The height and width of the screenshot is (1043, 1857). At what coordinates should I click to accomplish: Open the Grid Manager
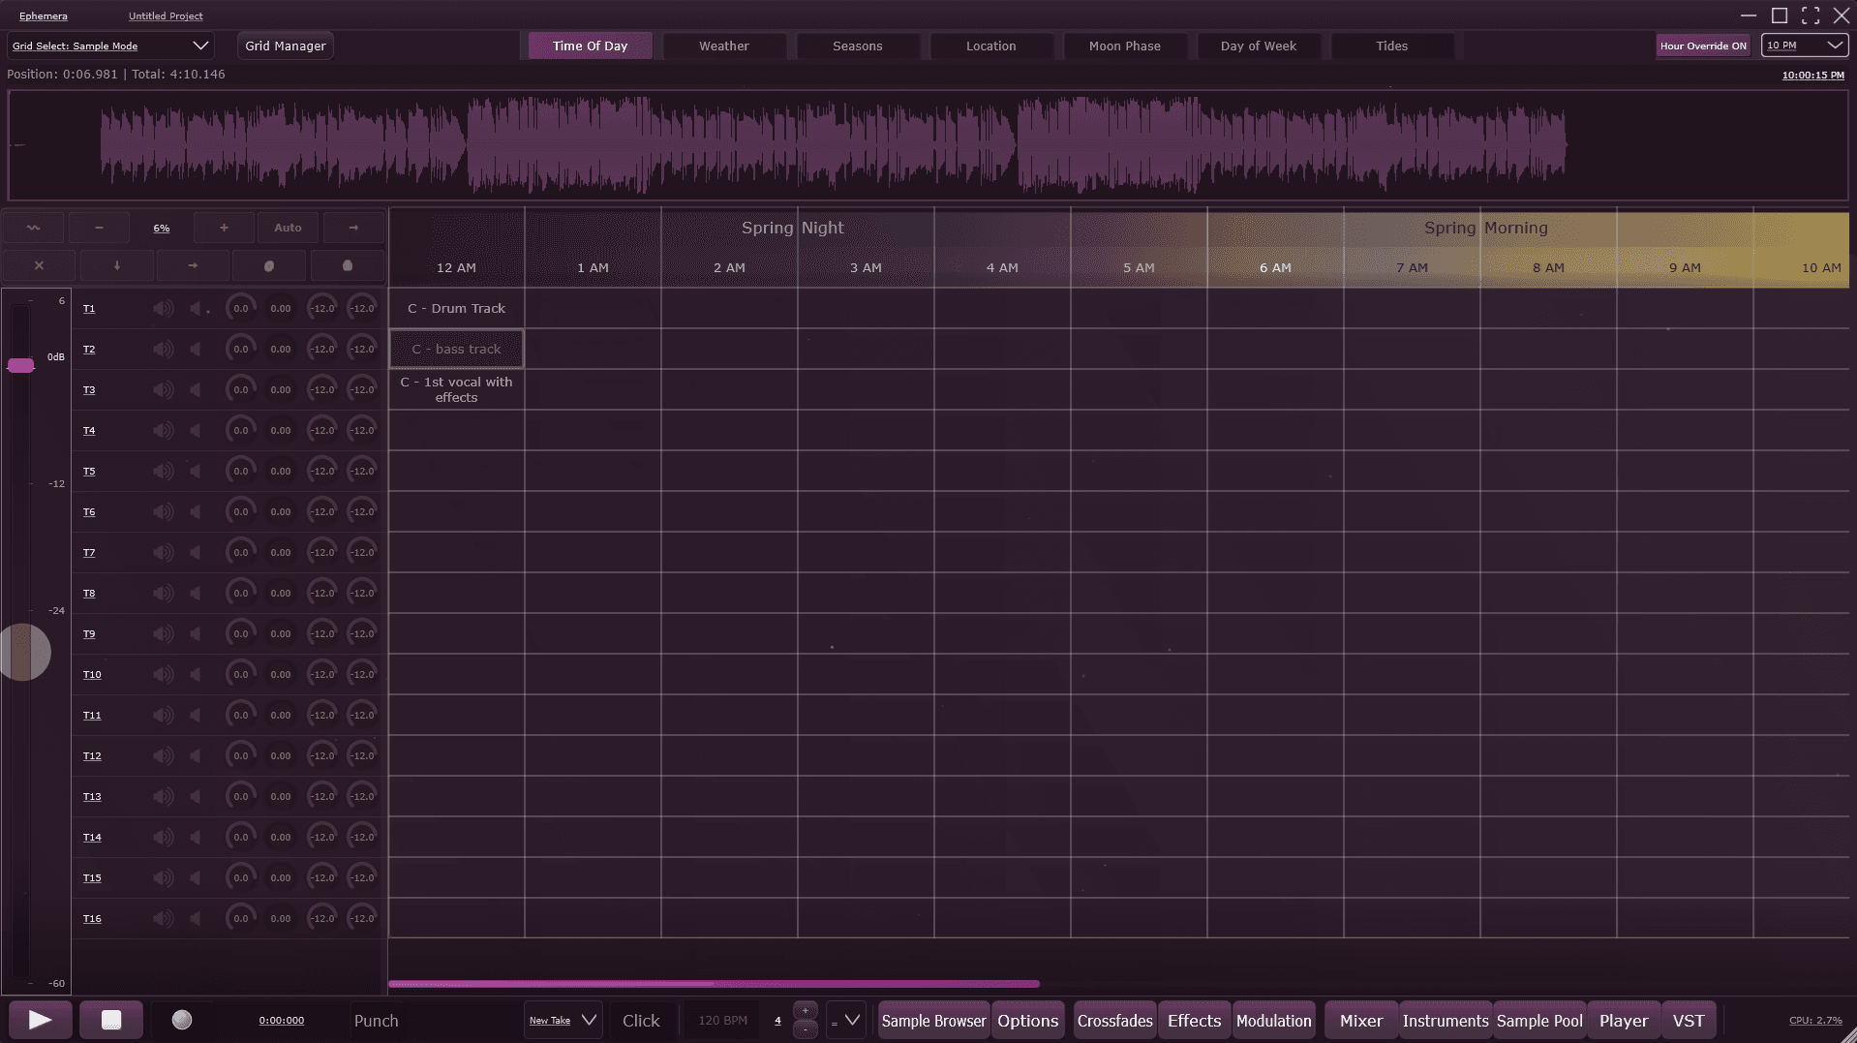(285, 46)
